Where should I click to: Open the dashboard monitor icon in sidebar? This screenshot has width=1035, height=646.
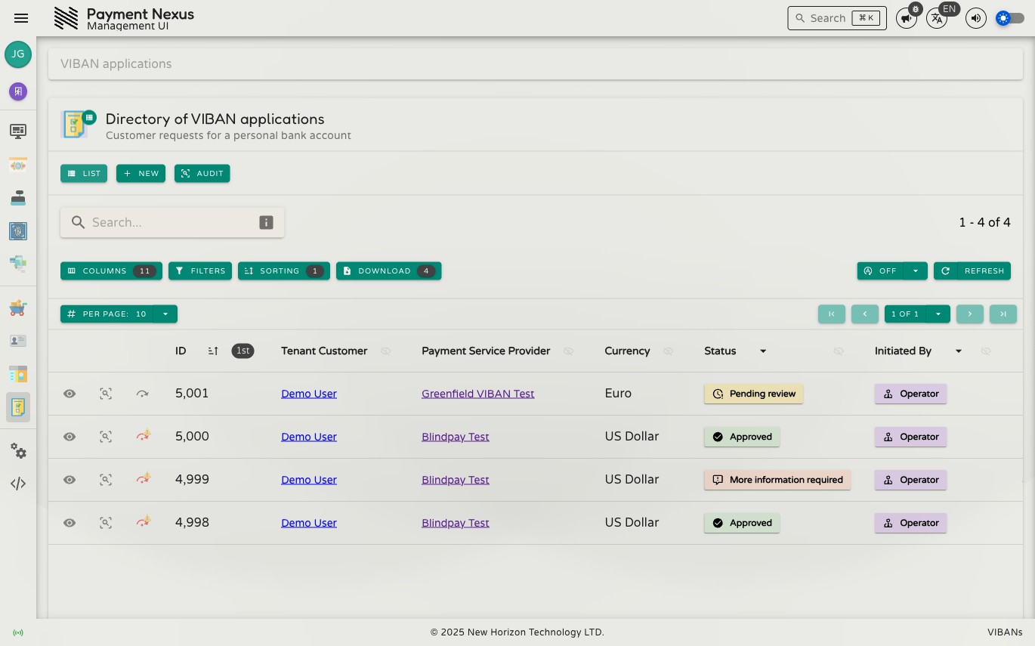[18, 131]
